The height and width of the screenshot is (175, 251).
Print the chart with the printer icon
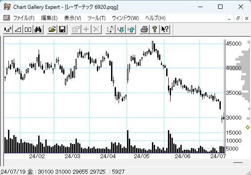tap(144, 29)
